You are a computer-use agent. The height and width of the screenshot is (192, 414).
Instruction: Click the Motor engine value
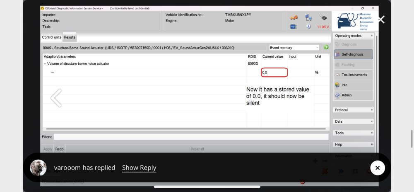(x=229, y=21)
